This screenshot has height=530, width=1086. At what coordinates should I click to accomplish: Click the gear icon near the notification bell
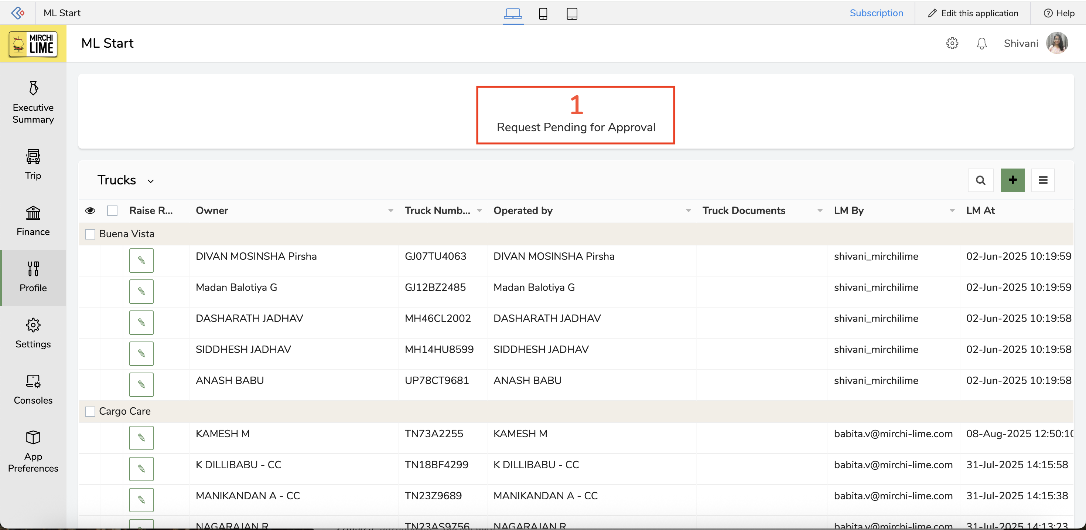tap(952, 44)
